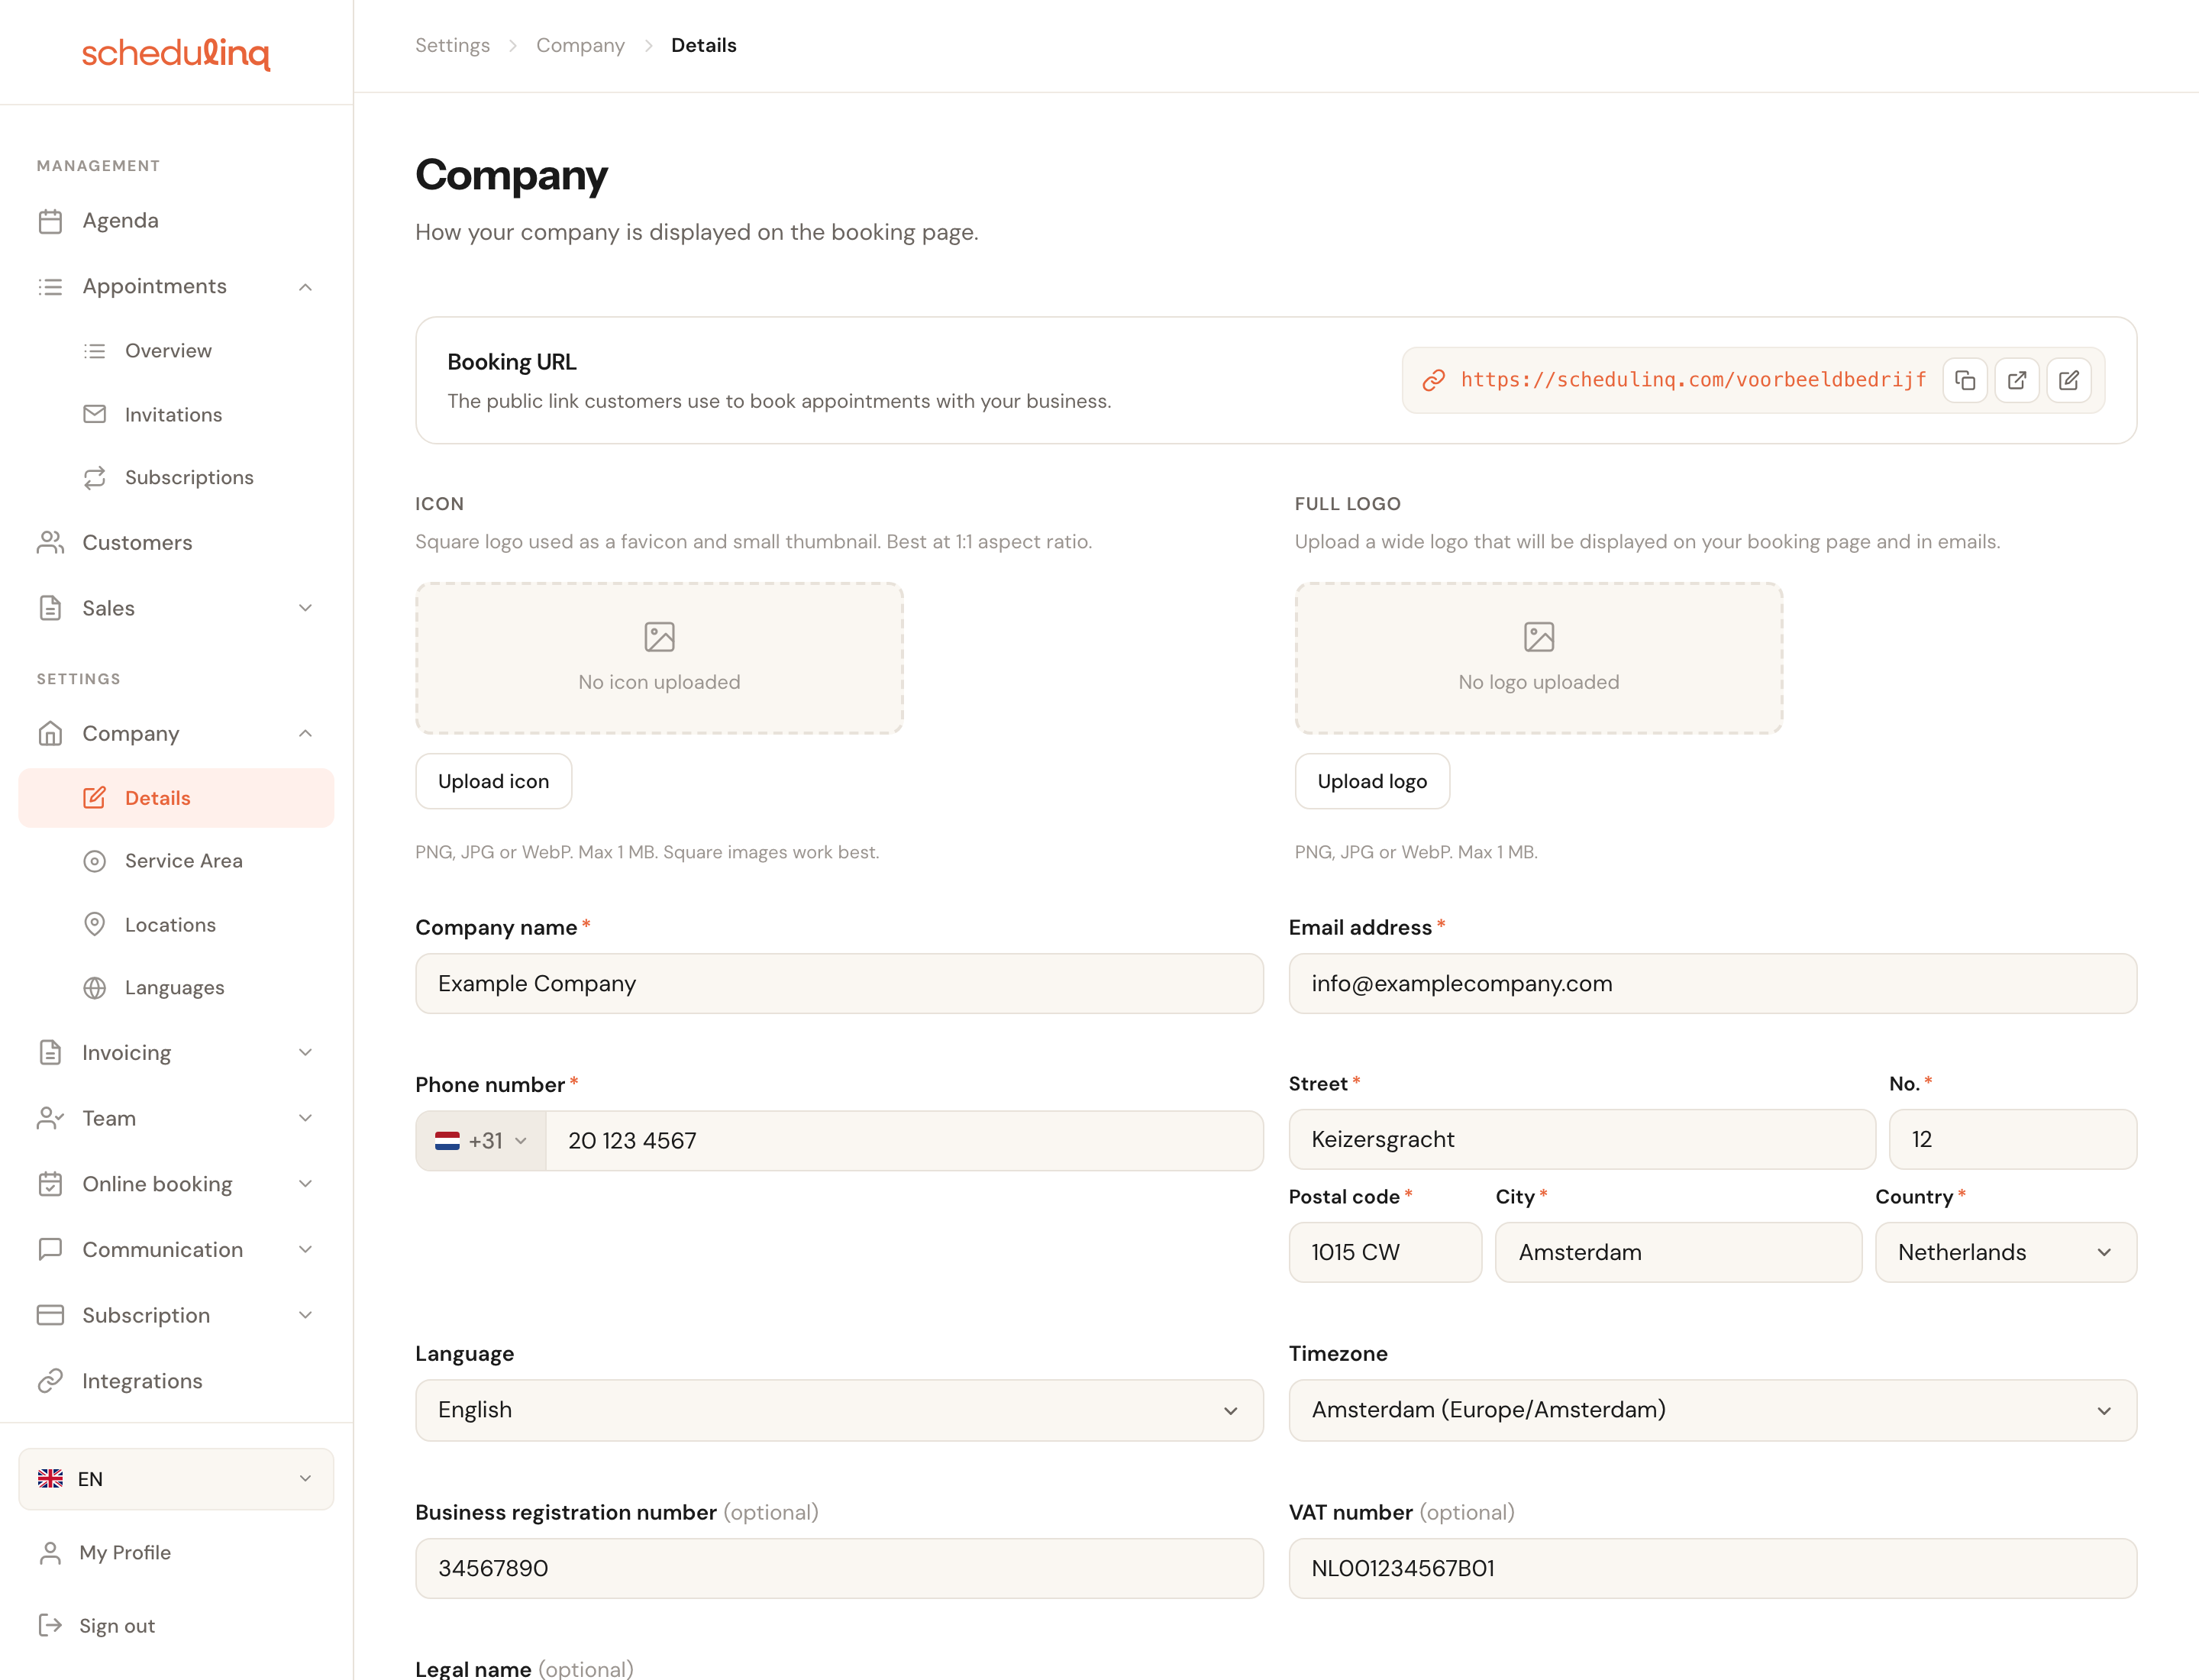Open Agenda in the sidebar
Screen dimensions: 2199x1680
coord(176,221)
